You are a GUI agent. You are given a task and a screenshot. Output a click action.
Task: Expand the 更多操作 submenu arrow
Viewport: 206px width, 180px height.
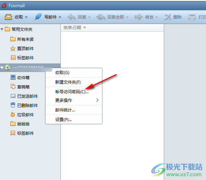(x=98, y=100)
